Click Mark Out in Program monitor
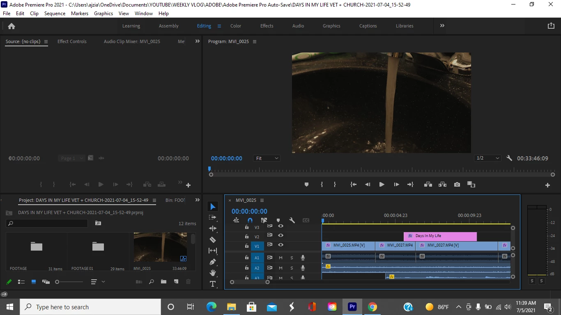The image size is (561, 315). 335,185
